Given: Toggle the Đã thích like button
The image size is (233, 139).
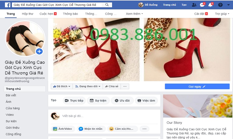Looking at the screenshot, I should [x=62, y=86].
